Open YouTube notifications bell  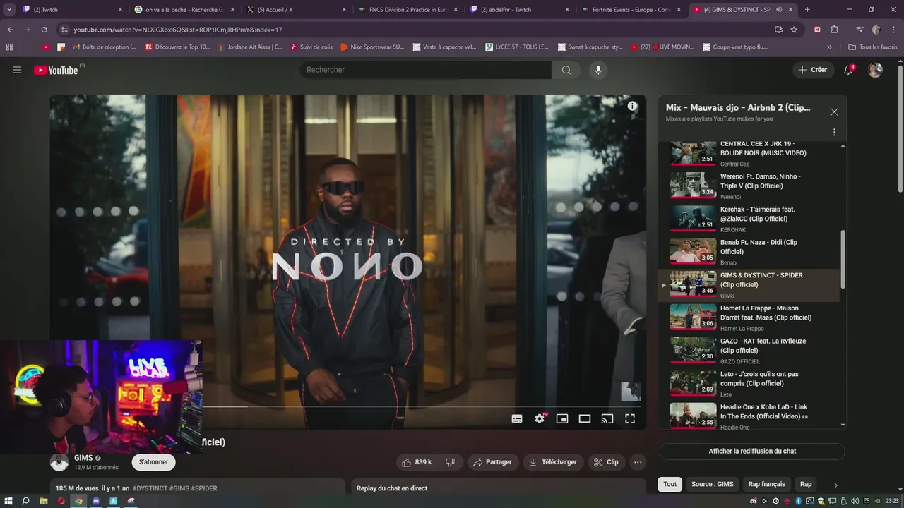coord(849,70)
